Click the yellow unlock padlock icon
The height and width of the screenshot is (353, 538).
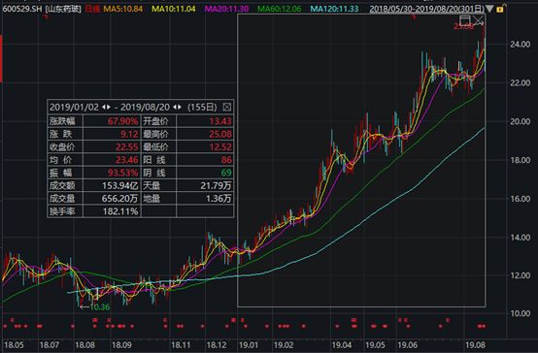click(x=500, y=10)
